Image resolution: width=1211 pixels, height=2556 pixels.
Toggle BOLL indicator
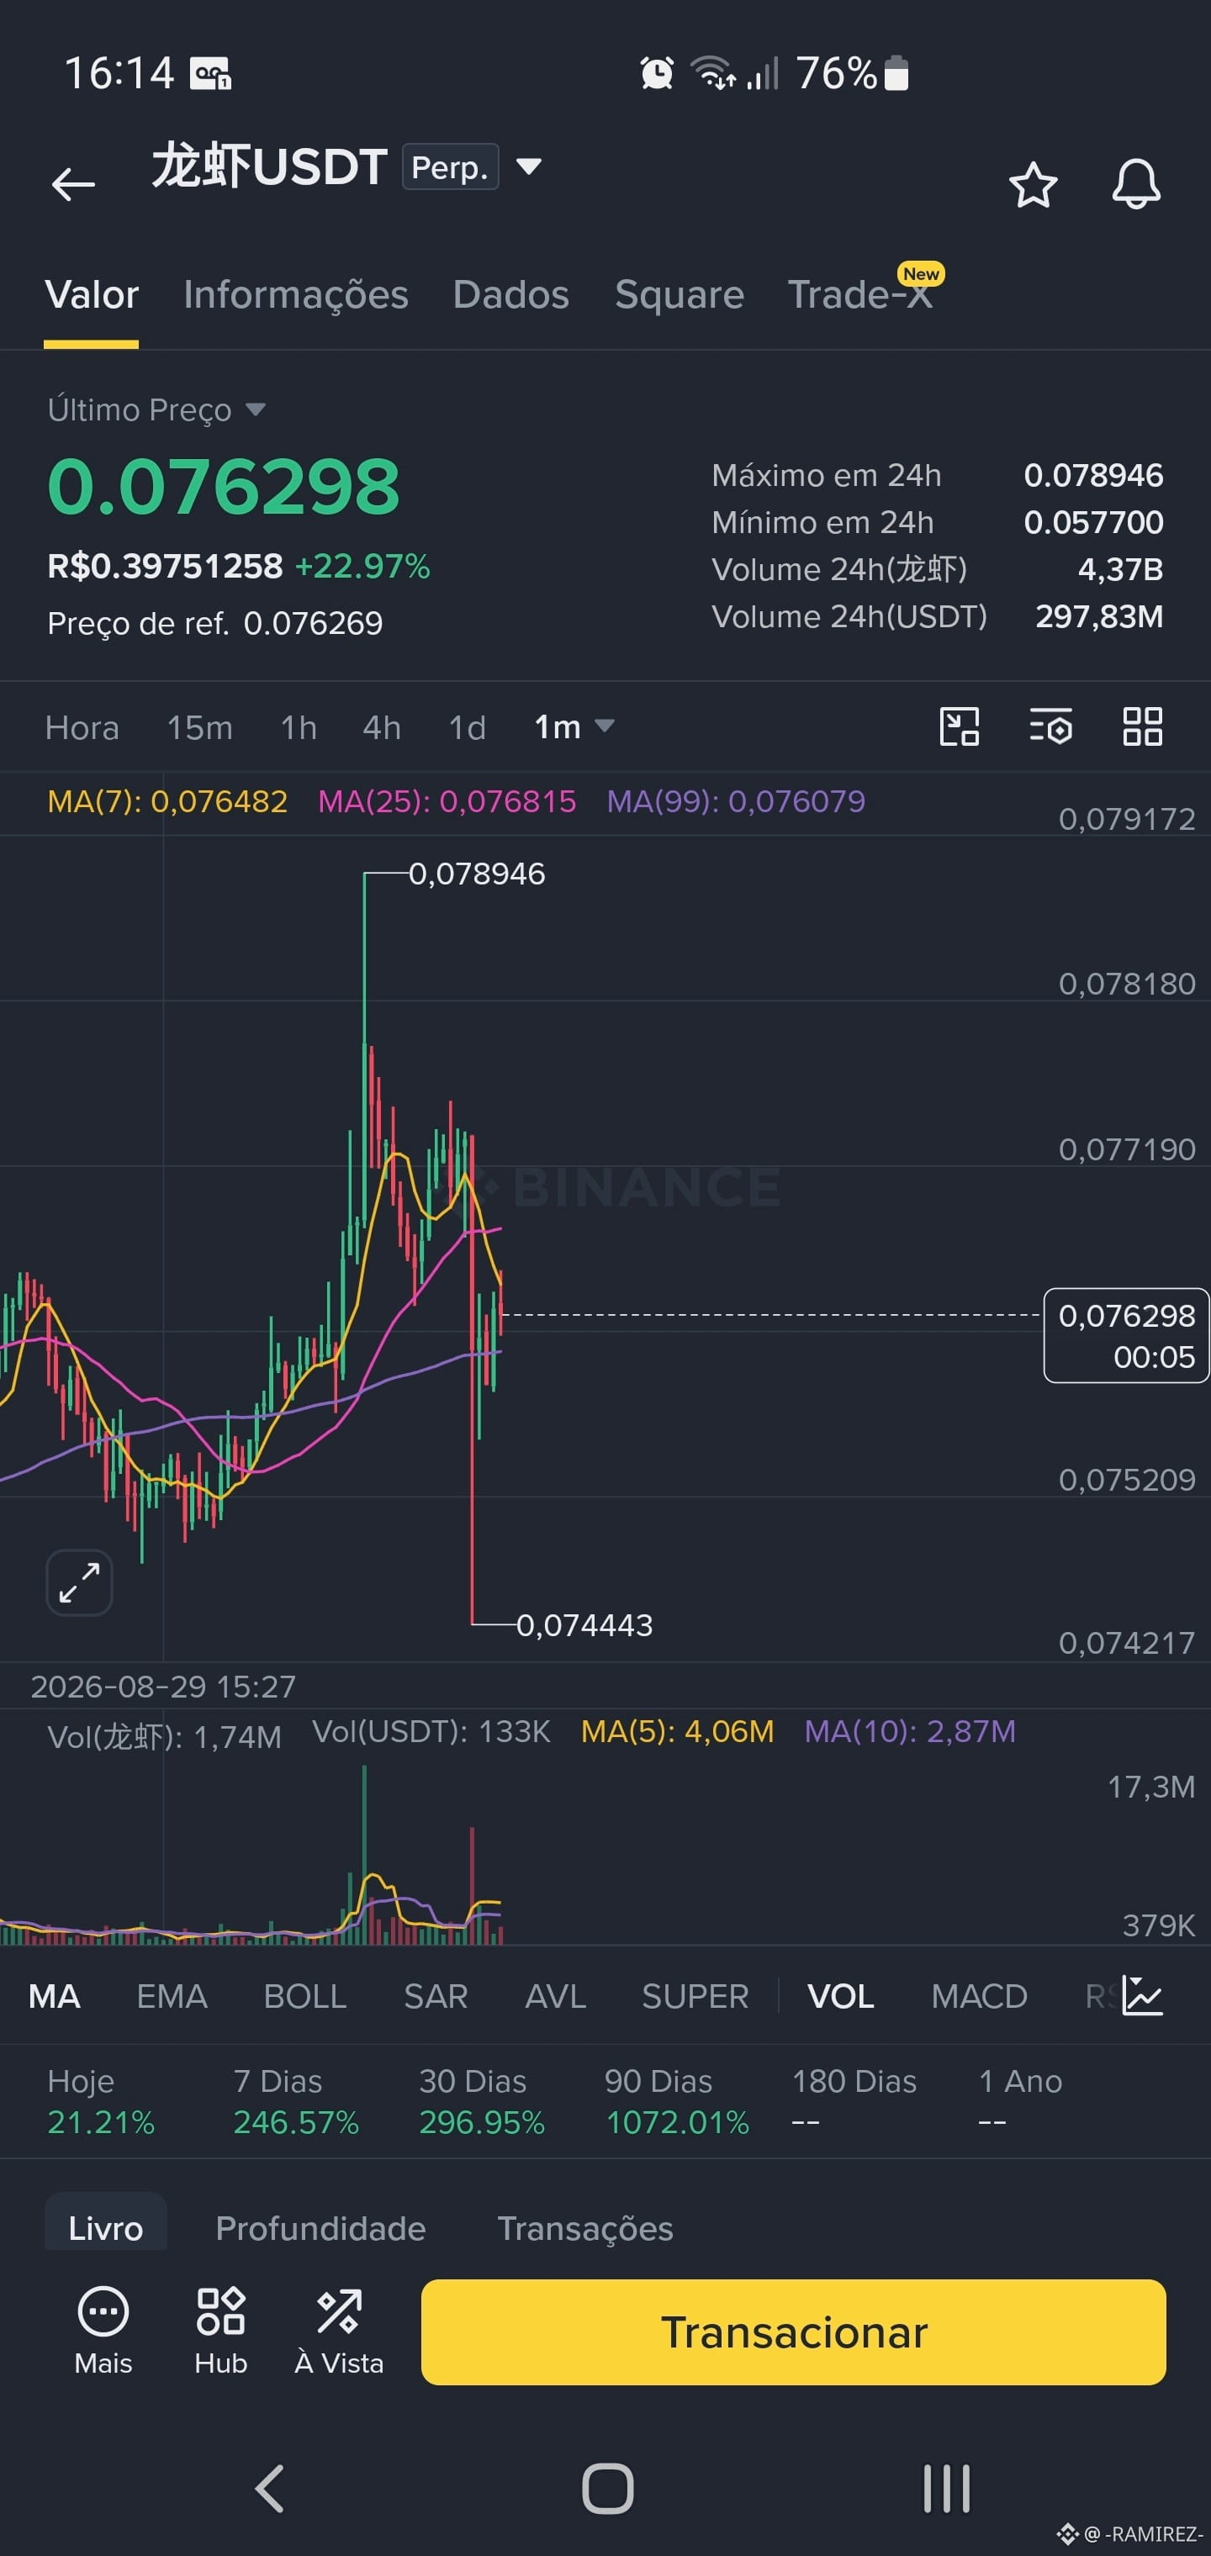point(304,1996)
